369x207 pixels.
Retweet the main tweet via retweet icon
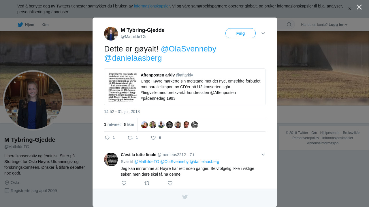coord(130,138)
